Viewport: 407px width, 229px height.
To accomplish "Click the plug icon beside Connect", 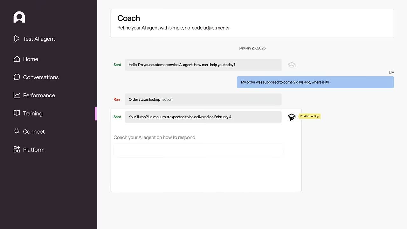I will 17,131.
